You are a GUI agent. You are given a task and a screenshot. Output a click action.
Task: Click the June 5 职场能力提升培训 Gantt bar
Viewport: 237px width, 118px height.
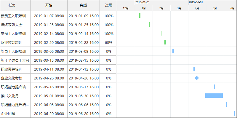[x=226, y=105]
